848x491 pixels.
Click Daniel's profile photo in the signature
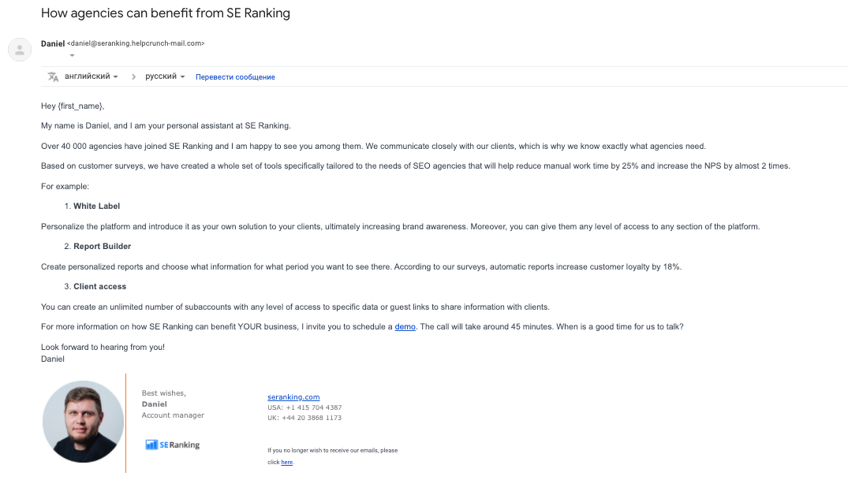point(82,422)
